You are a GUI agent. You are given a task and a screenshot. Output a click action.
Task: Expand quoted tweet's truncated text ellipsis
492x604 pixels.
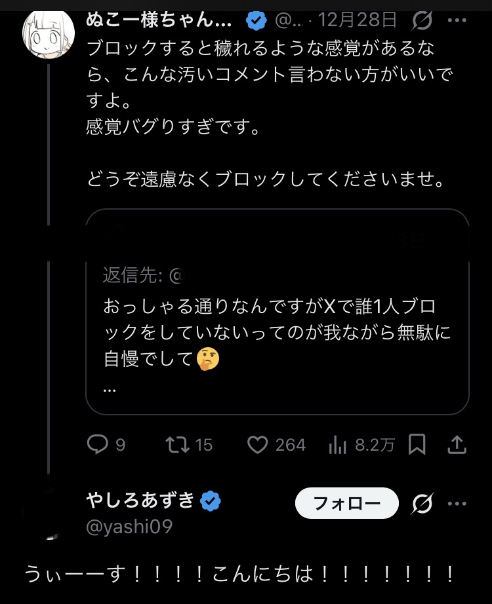[110, 388]
